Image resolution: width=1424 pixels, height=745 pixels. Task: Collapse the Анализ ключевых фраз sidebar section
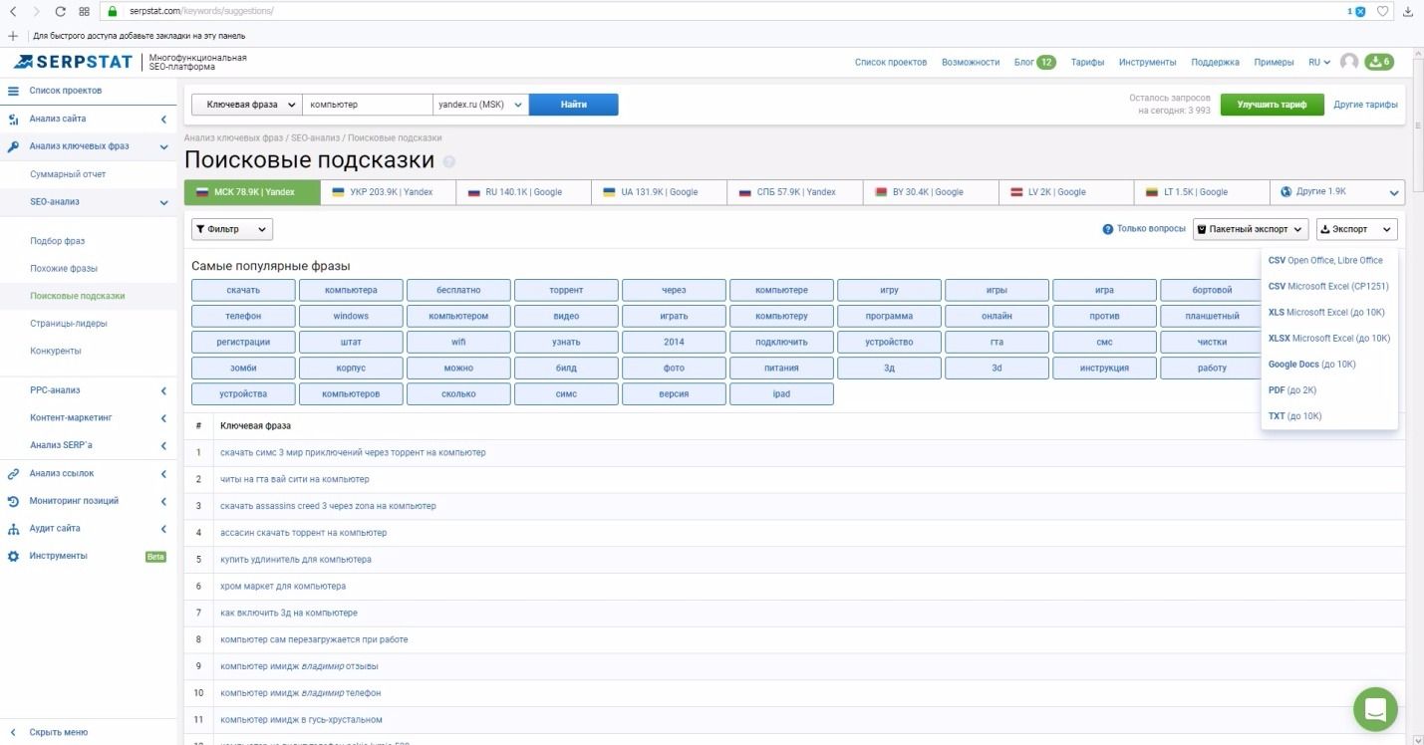point(163,146)
